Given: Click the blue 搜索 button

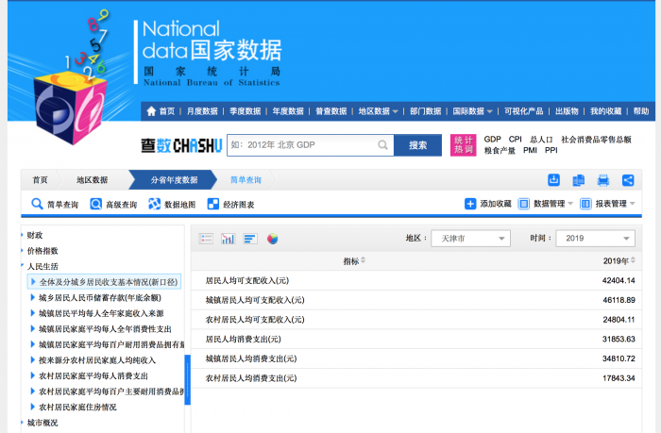Looking at the screenshot, I should [x=417, y=145].
